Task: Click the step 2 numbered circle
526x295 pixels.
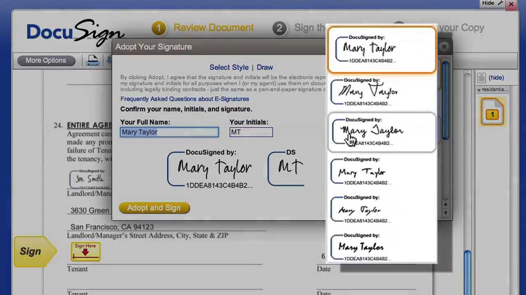Action: (x=280, y=27)
